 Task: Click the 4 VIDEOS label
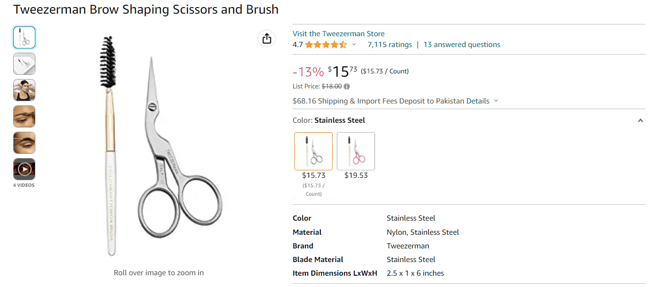24,185
